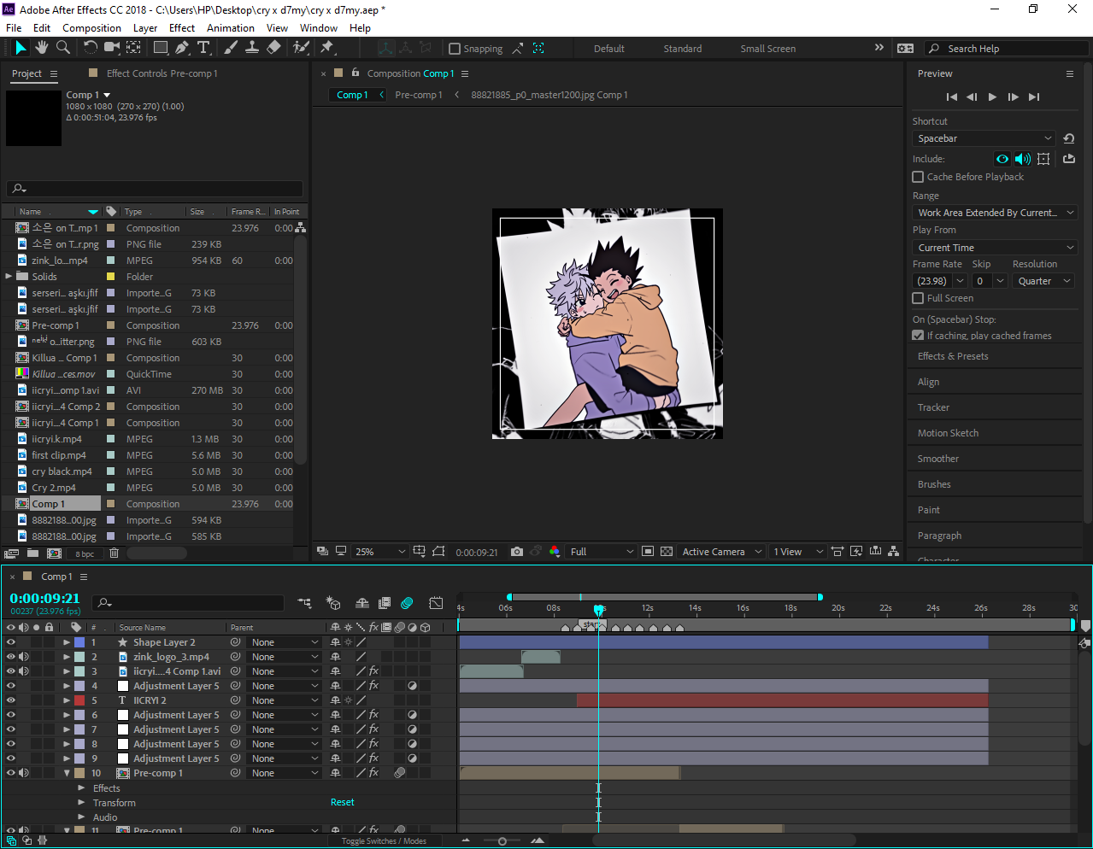This screenshot has width=1093, height=849.
Task: Toggle the Snapping checkbox
Action: (455, 49)
